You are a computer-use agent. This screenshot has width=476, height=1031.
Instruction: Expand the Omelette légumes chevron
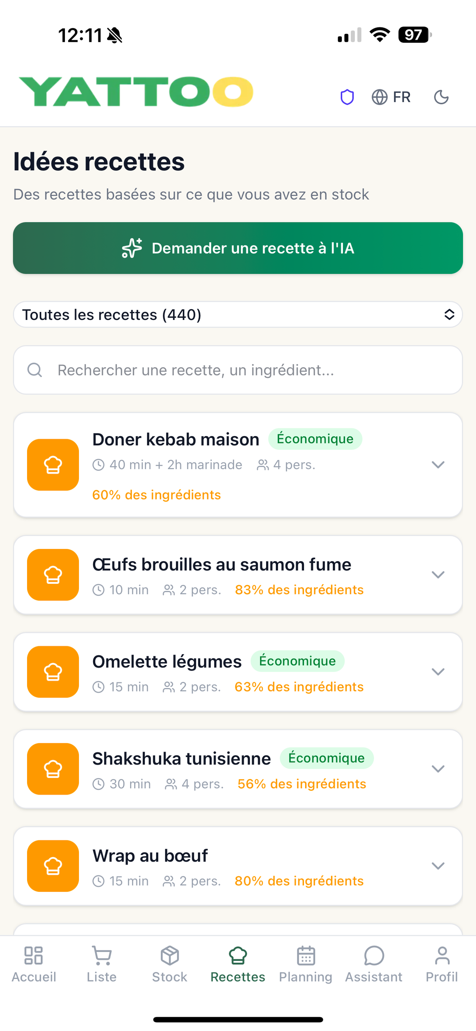coord(438,672)
